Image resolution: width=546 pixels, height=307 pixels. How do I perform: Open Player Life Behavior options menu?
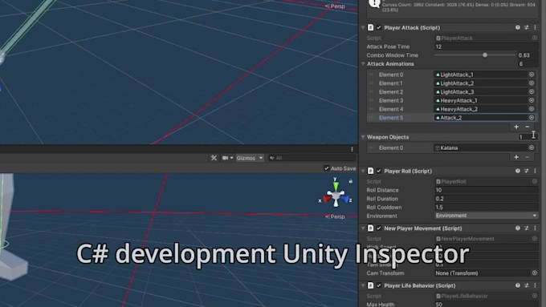coord(535,285)
